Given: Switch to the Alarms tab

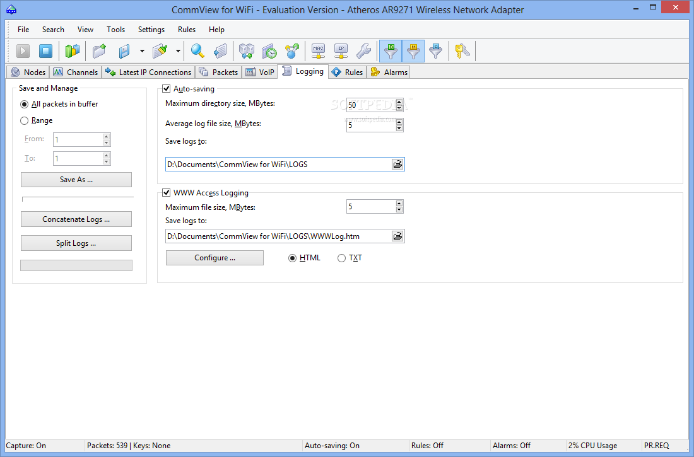Looking at the screenshot, I should (x=389, y=72).
